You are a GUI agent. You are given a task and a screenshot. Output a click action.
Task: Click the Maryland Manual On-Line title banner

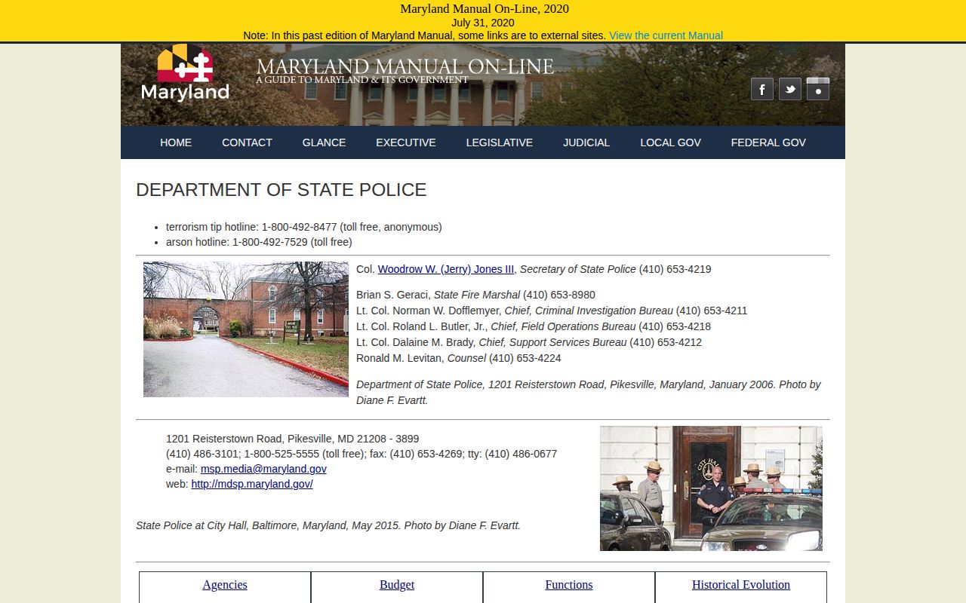(405, 71)
